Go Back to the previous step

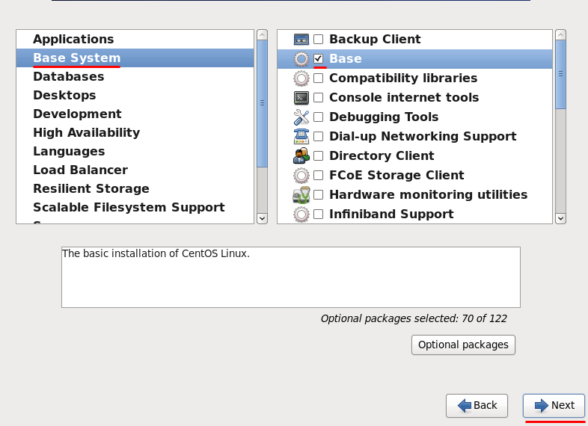tap(477, 405)
